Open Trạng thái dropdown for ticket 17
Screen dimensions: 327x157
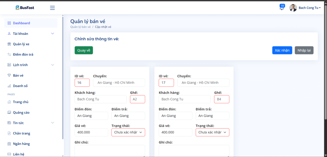(212, 132)
